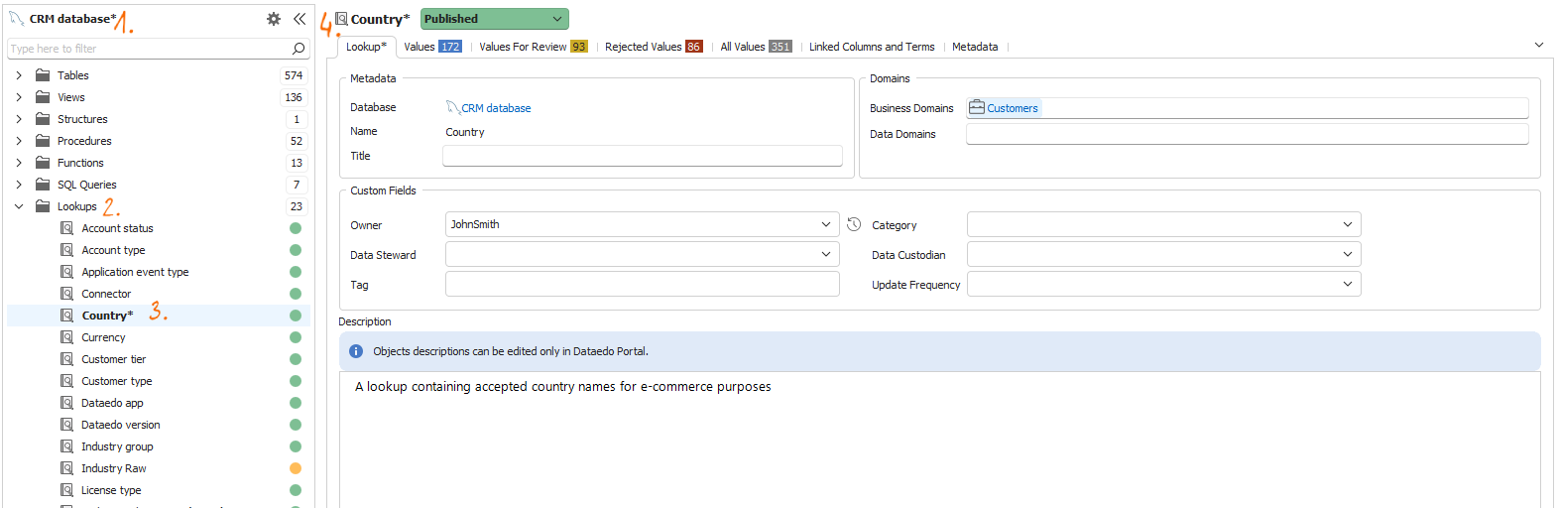Viewport: 1559px width, 508px height.
Task: Open the Update Frequency dropdown
Action: (x=1347, y=285)
